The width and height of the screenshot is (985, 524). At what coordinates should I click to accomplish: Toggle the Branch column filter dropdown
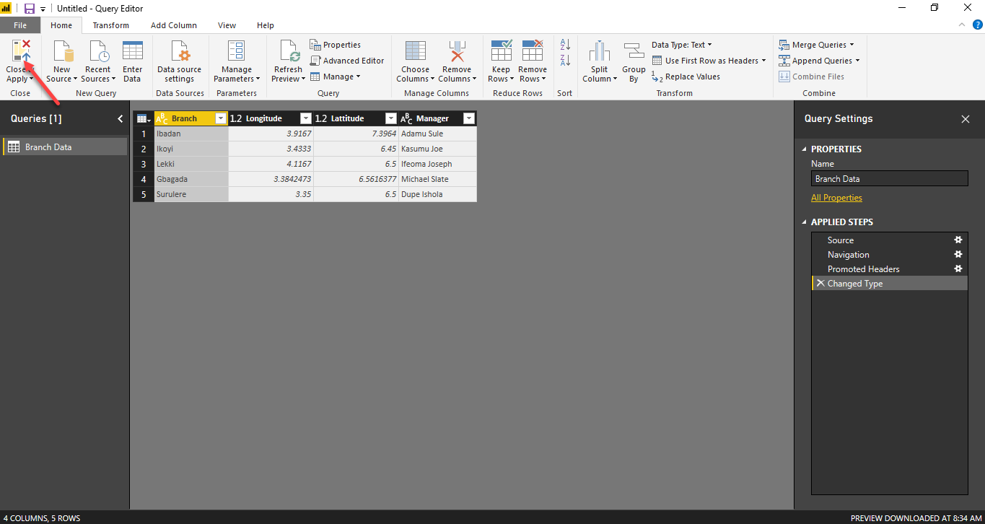pyautogui.click(x=221, y=118)
